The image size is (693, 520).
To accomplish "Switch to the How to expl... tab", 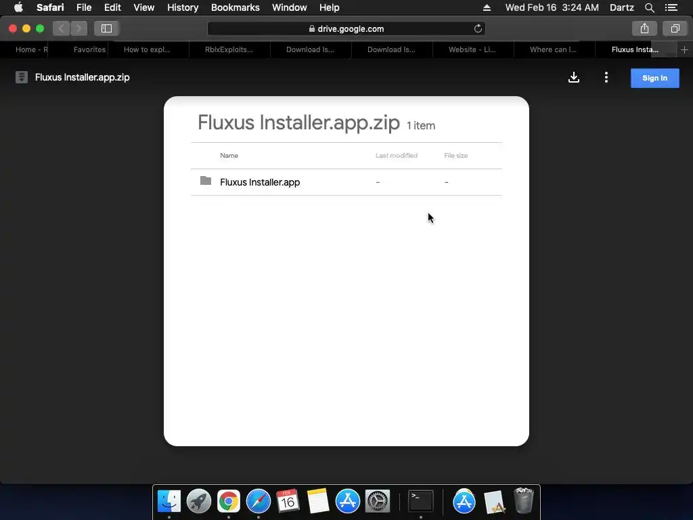I will pyautogui.click(x=148, y=49).
